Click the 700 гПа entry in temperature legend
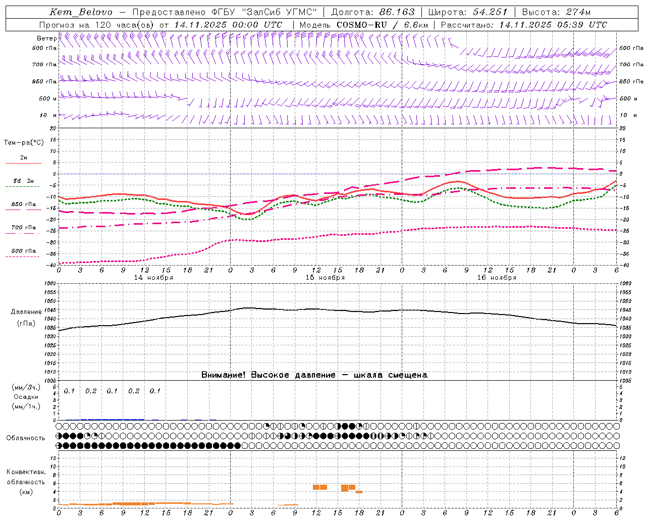 point(24,228)
